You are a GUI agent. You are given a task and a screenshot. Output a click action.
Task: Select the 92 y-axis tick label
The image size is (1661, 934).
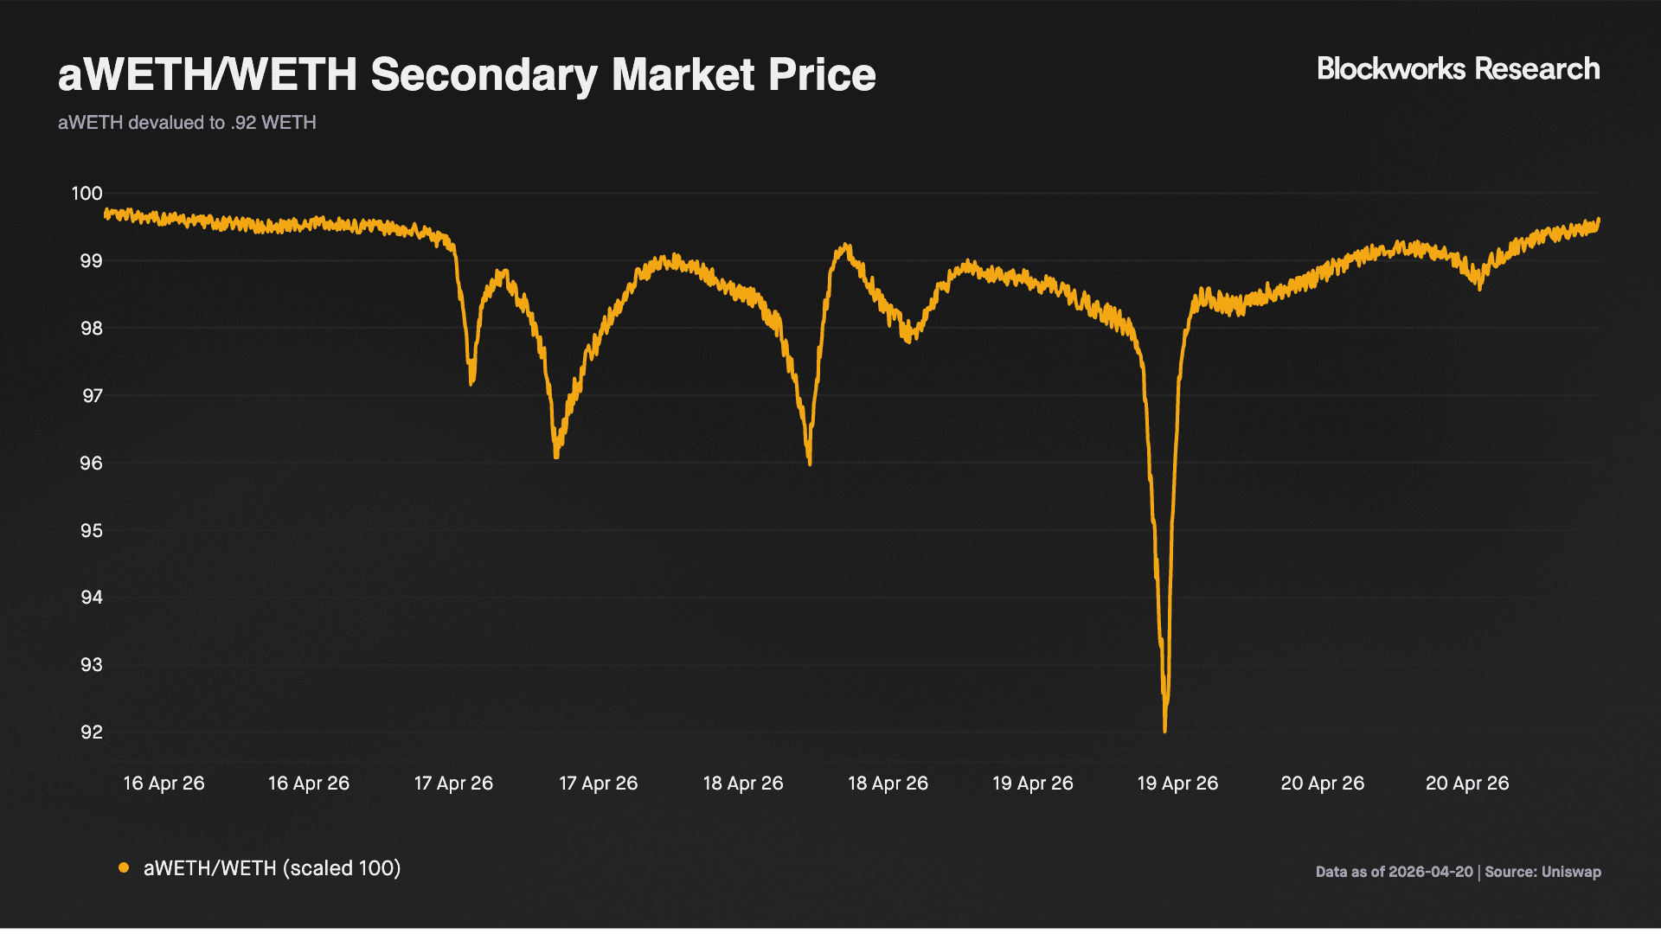(91, 732)
